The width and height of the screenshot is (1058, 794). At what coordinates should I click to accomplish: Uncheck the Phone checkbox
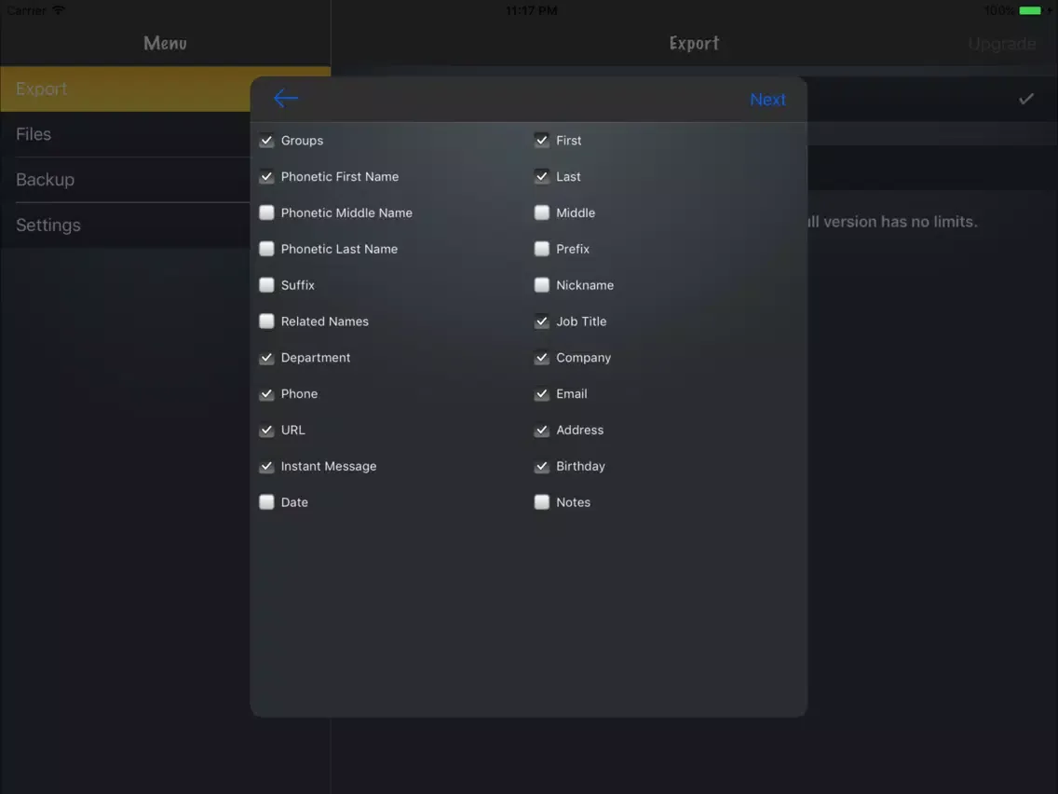266,393
